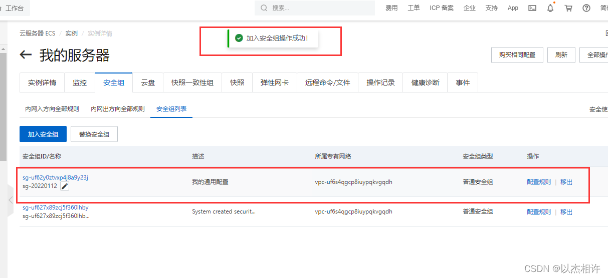Image resolution: width=608 pixels, height=278 pixels.
Task: Open the 费用 menu
Action: 391,8
